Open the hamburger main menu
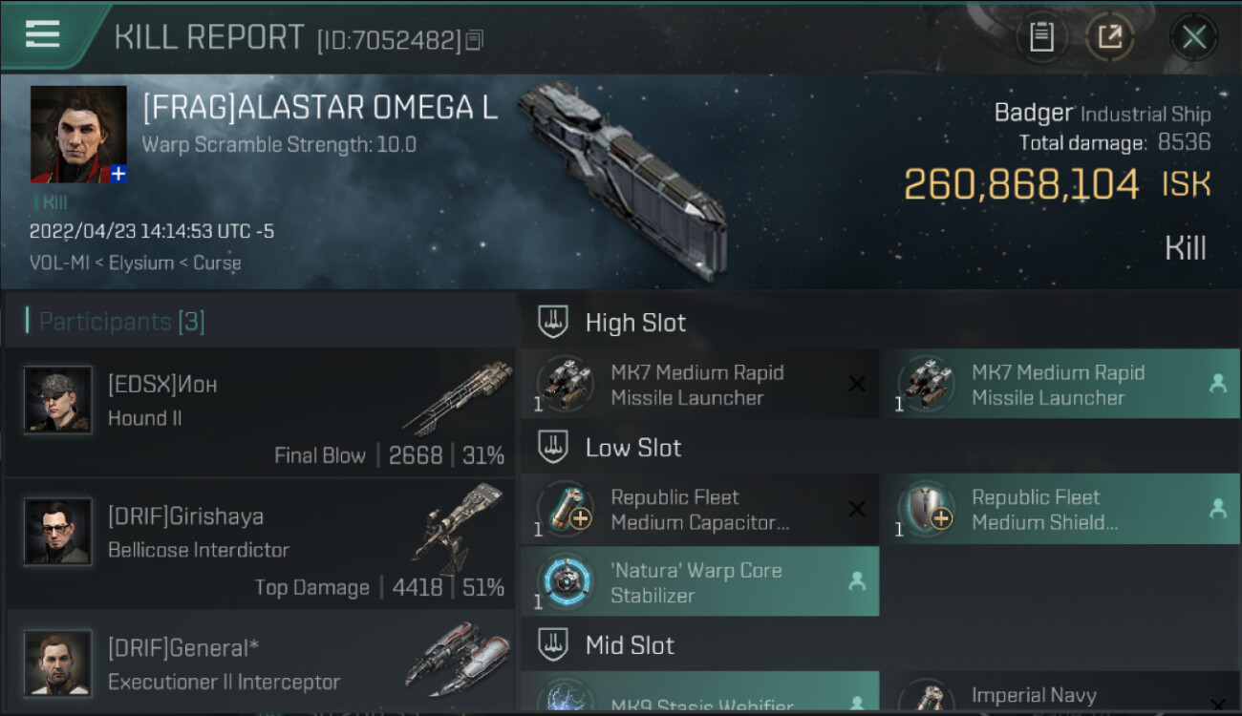The image size is (1242, 716). pyautogui.click(x=43, y=35)
